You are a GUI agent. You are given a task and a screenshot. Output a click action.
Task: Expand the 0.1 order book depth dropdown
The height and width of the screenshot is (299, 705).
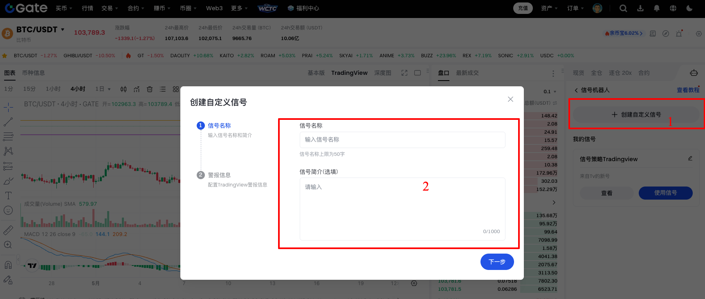550,92
